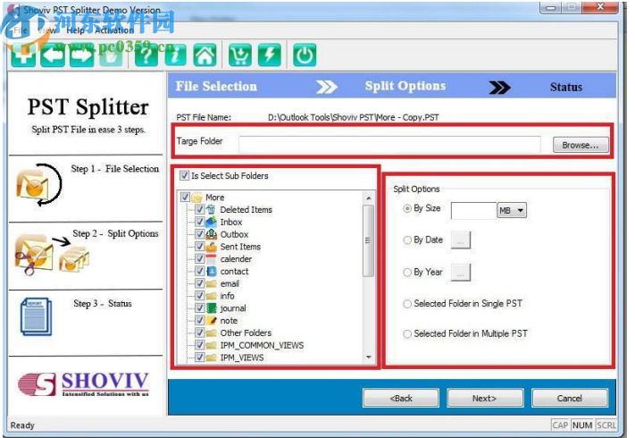The width and height of the screenshot is (635, 438).
Task: Uncheck the More root folder checkbox
Action: [185, 198]
